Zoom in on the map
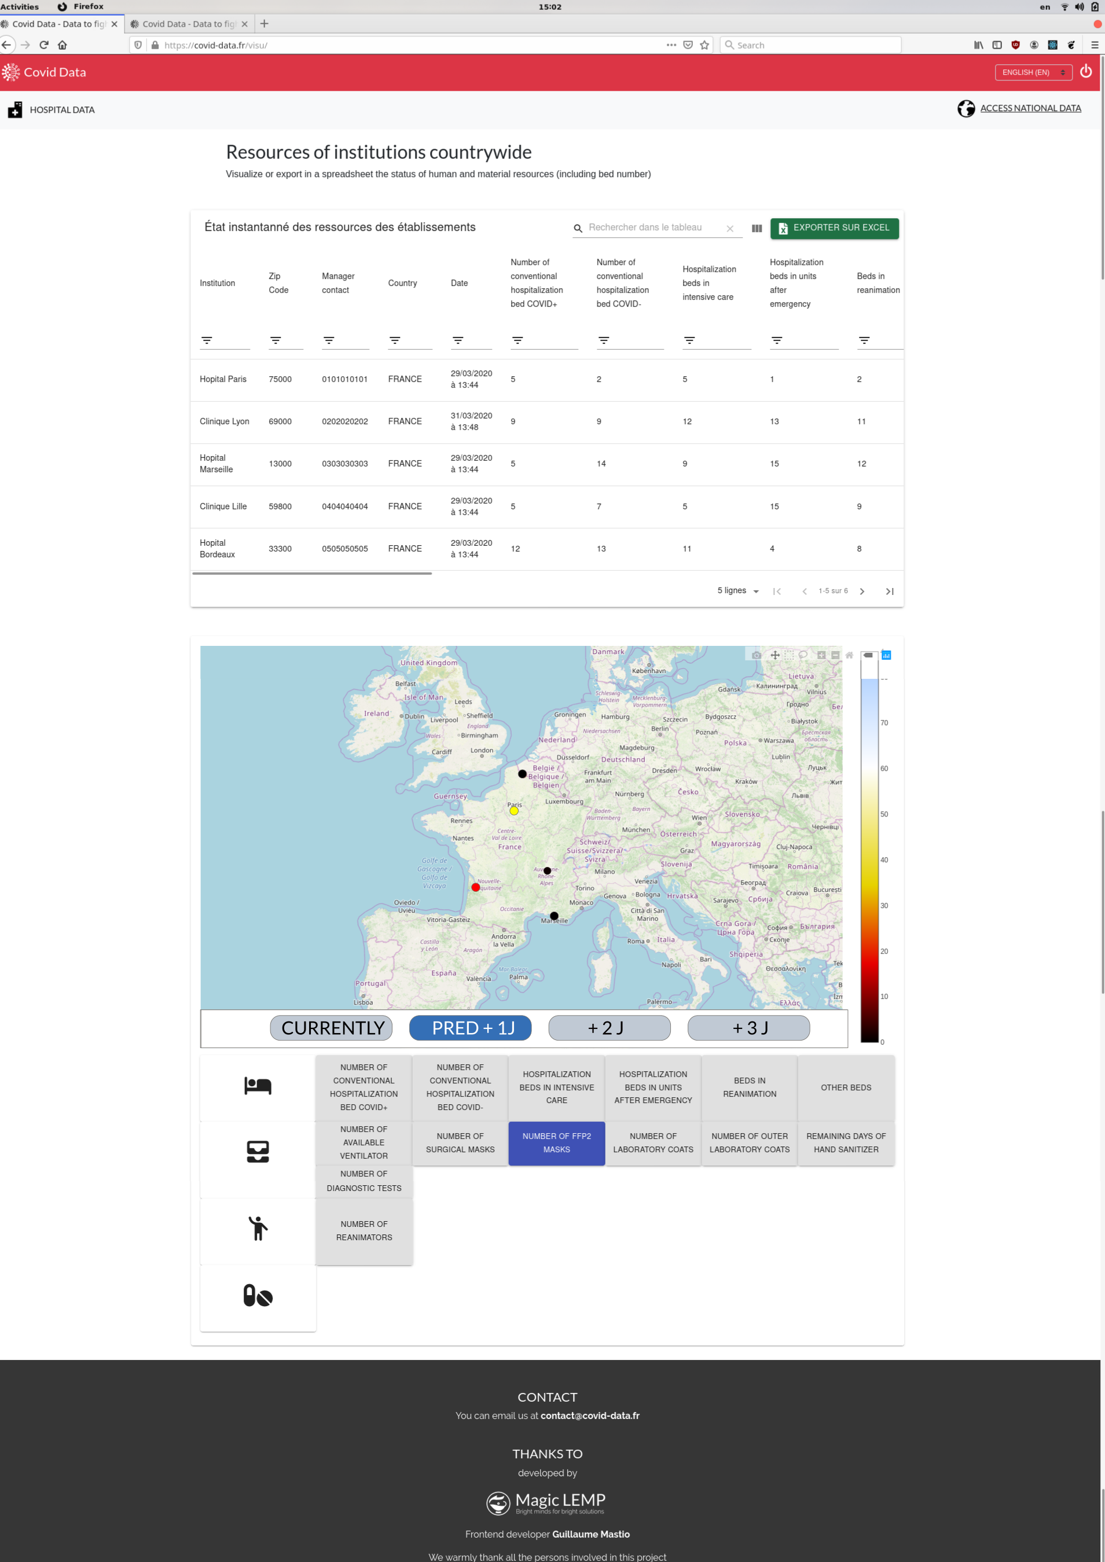This screenshot has height=1562, width=1105. pos(821,655)
